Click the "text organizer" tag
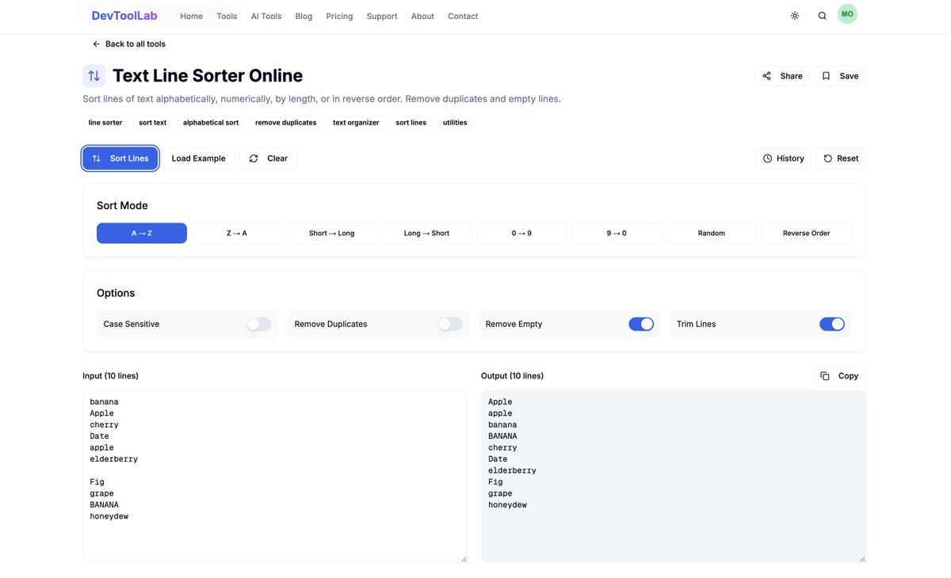The image size is (951, 578). coord(356,123)
